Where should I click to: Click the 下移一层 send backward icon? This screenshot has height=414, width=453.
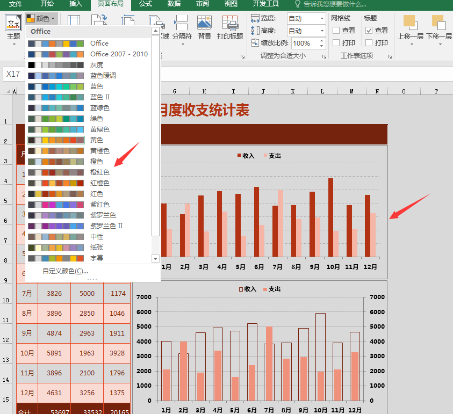(439, 23)
